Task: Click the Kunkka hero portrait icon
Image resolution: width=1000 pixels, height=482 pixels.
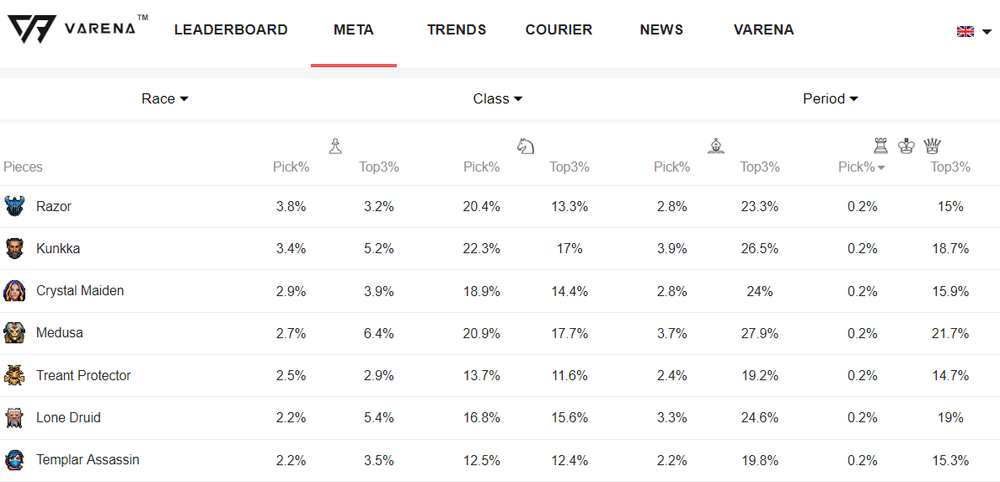Action: pos(15,249)
